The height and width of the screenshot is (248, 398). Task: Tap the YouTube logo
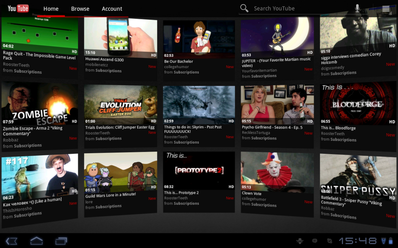(17, 8)
